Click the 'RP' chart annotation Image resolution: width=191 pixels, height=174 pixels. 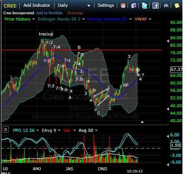[x=126, y=85]
